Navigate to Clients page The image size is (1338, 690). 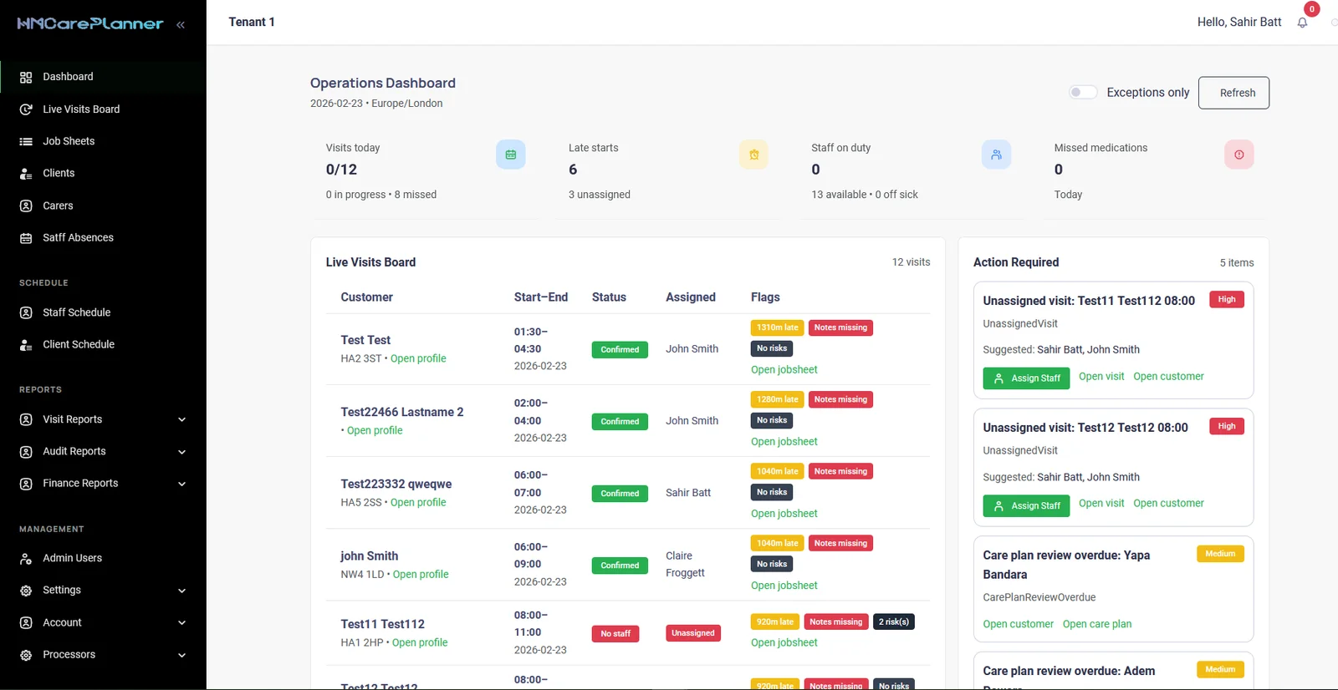click(103, 174)
